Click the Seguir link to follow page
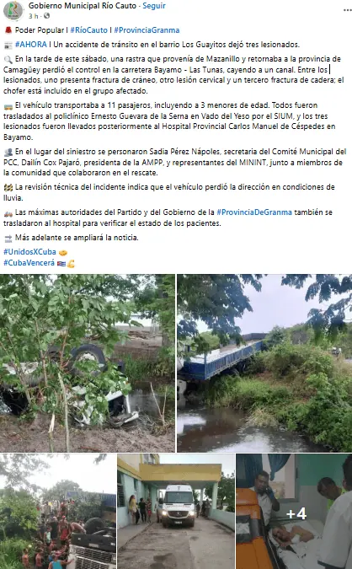Viewport: 352px width, 569px height. 154,6
